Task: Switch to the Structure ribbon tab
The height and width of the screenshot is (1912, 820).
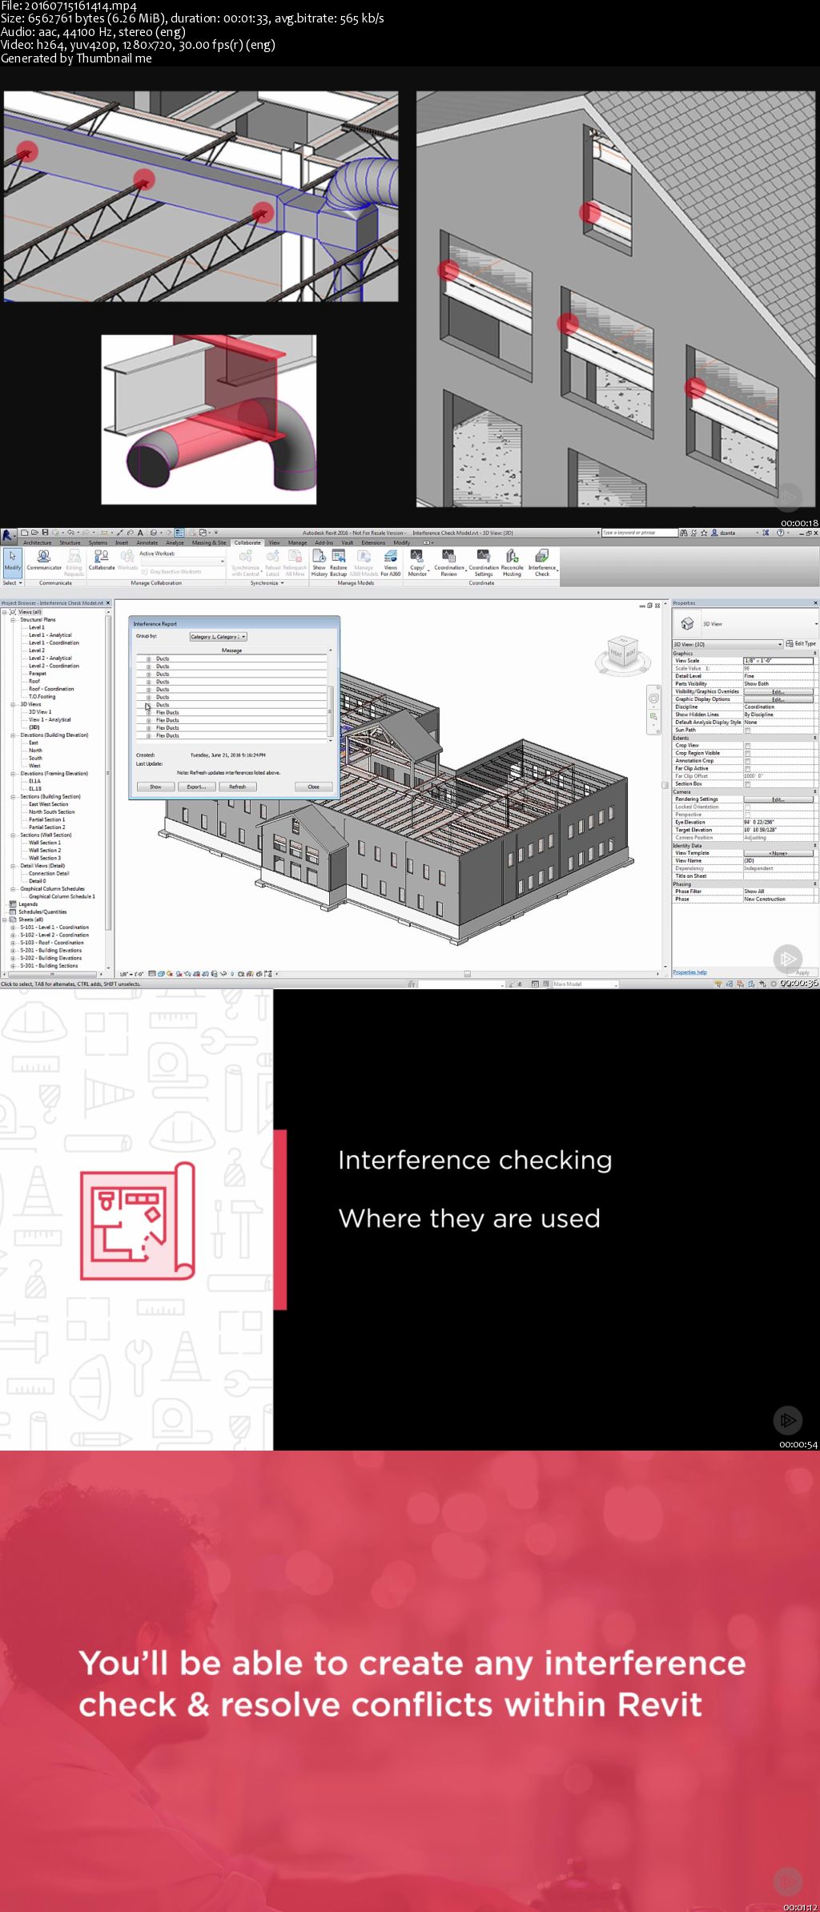Action: pos(70,542)
